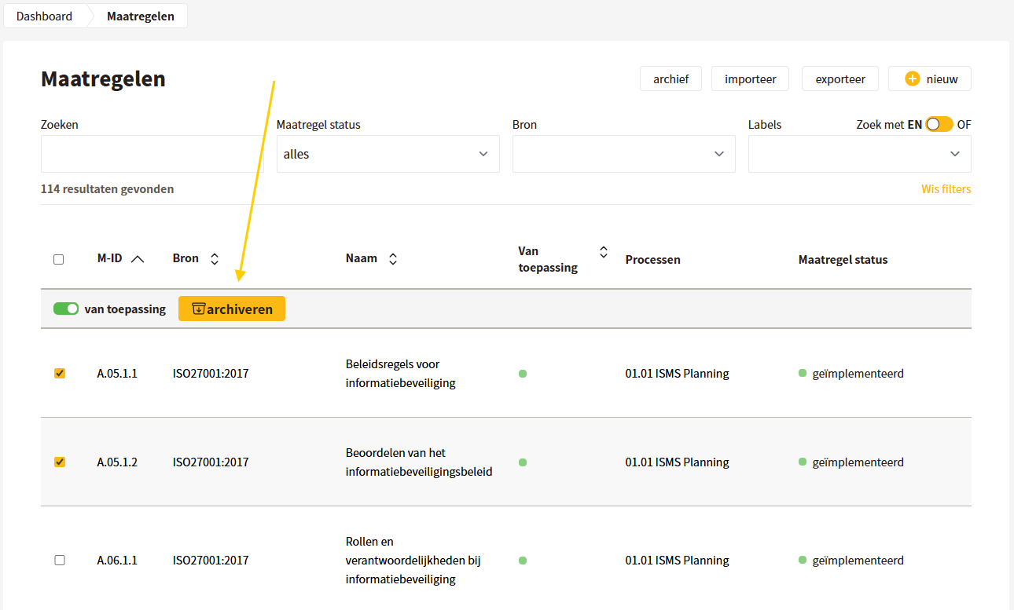Open the Labels filter dropdown
This screenshot has height=610, width=1014.
point(860,154)
